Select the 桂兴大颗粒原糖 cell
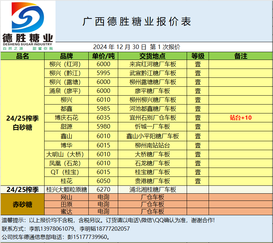The width and height of the screenshot is (273, 243). coord(66,190)
